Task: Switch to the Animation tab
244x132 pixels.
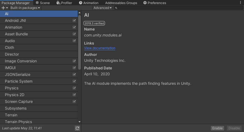Action: click(x=88, y=3)
